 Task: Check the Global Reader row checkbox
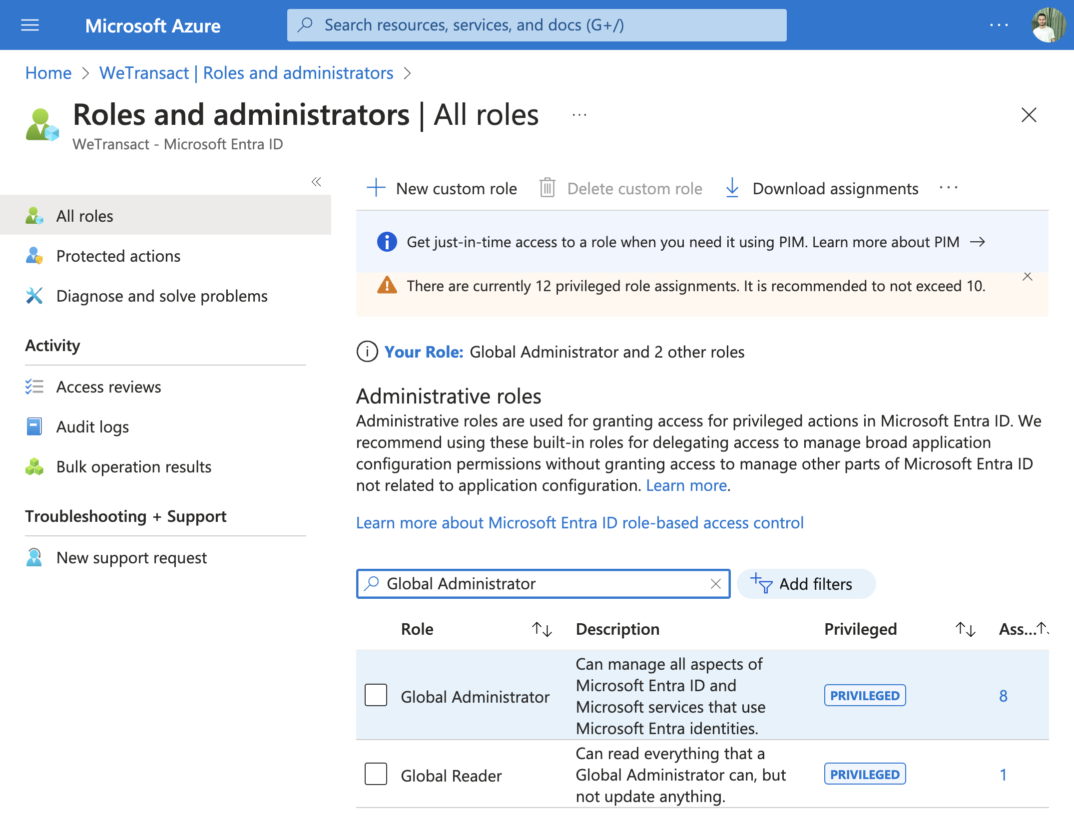click(376, 774)
